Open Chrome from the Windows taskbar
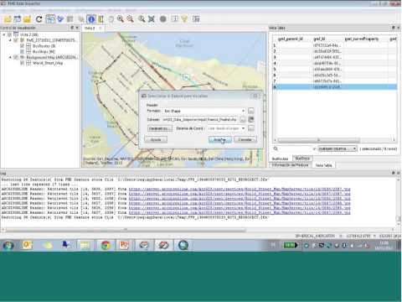 106,245
